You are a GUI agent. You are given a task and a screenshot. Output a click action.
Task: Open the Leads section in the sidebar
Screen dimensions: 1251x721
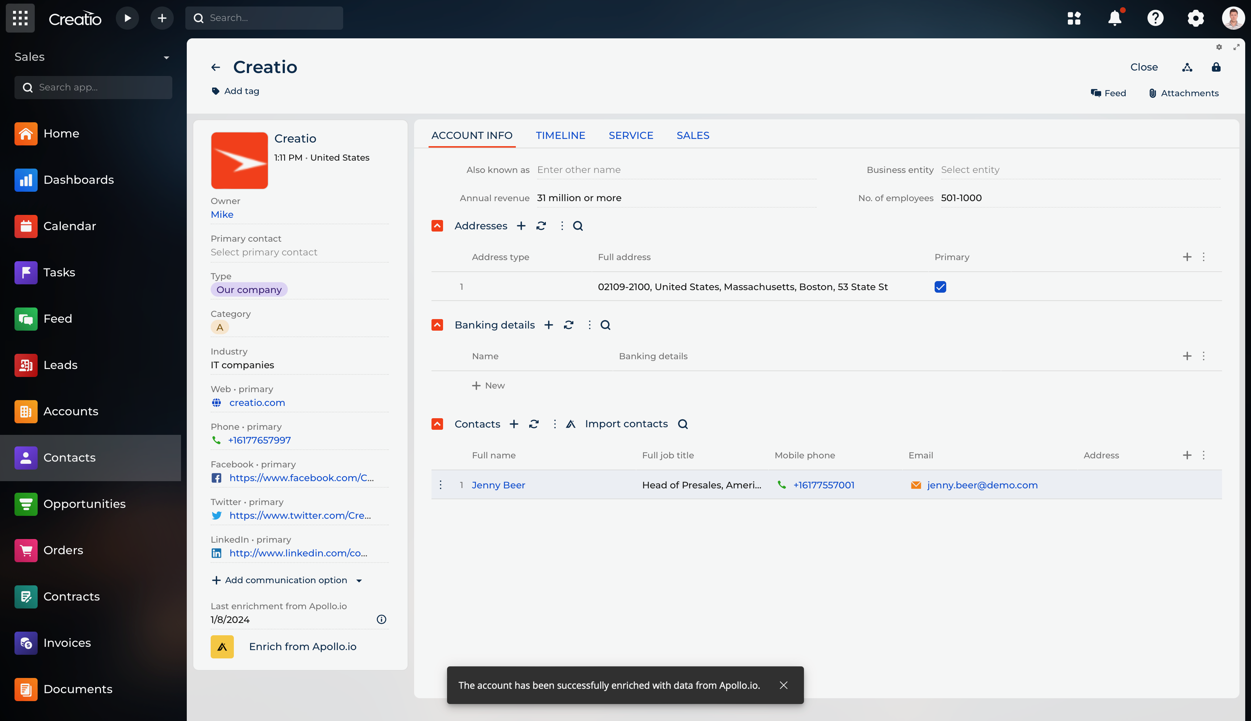coord(60,365)
